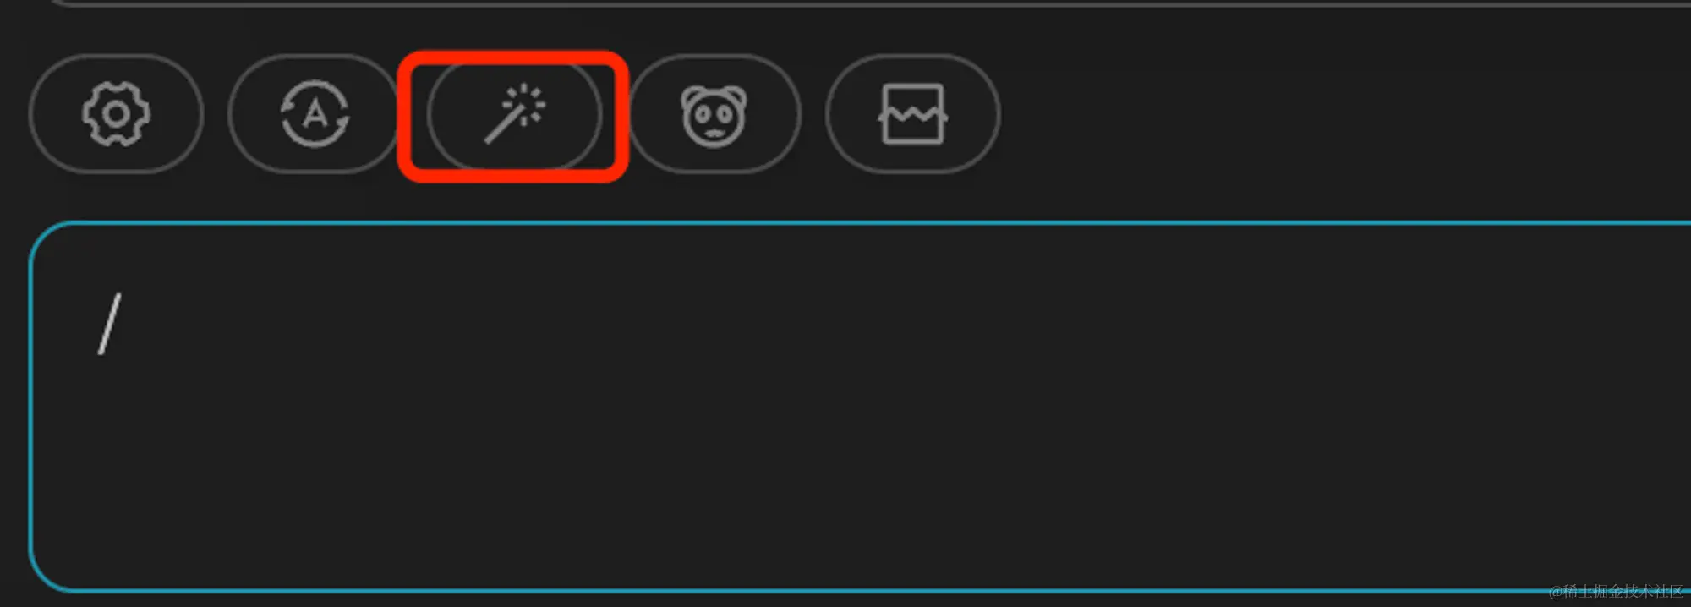Select the magic wand icon
Image resolution: width=1691 pixels, height=607 pixels.
(x=514, y=113)
